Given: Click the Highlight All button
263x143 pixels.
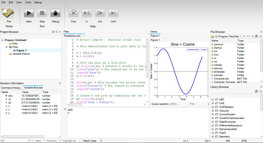Looking at the screenshot, I should [x=67, y=141].
